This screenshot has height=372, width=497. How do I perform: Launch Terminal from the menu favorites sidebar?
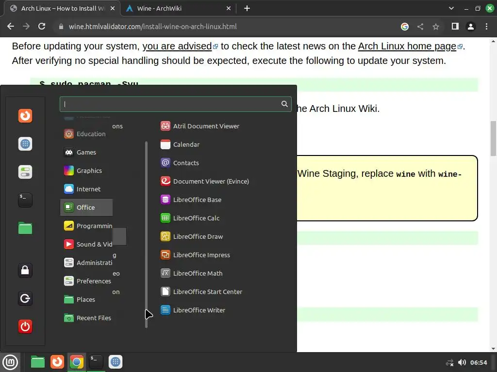(25, 200)
